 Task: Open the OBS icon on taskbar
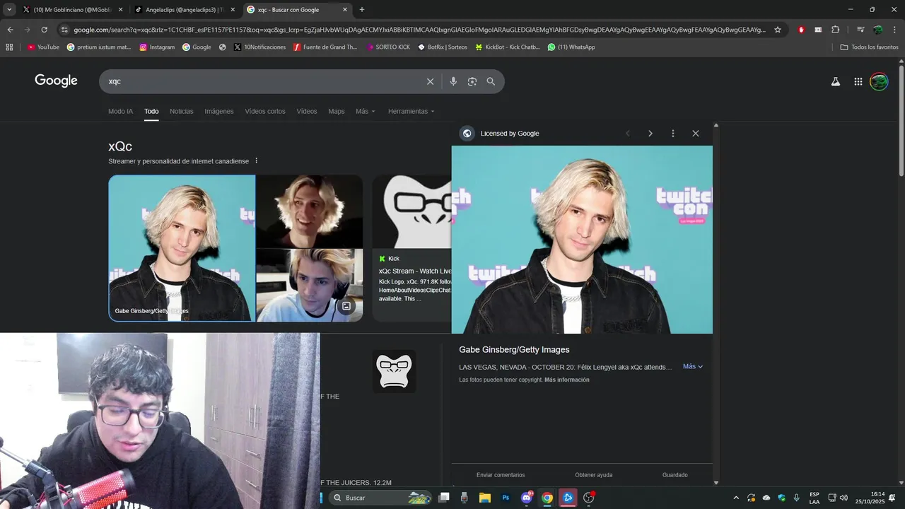click(588, 498)
